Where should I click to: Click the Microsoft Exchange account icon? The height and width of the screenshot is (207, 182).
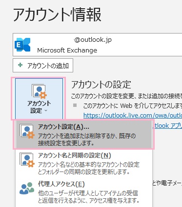pos(22,45)
